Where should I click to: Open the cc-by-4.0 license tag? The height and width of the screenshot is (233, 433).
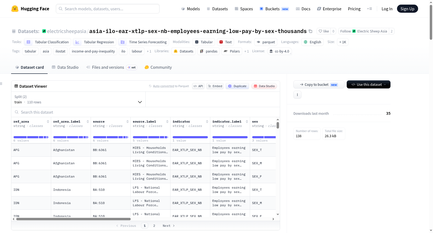pos(279,51)
